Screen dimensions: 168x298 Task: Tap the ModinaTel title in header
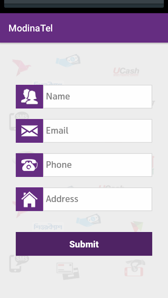31,28
